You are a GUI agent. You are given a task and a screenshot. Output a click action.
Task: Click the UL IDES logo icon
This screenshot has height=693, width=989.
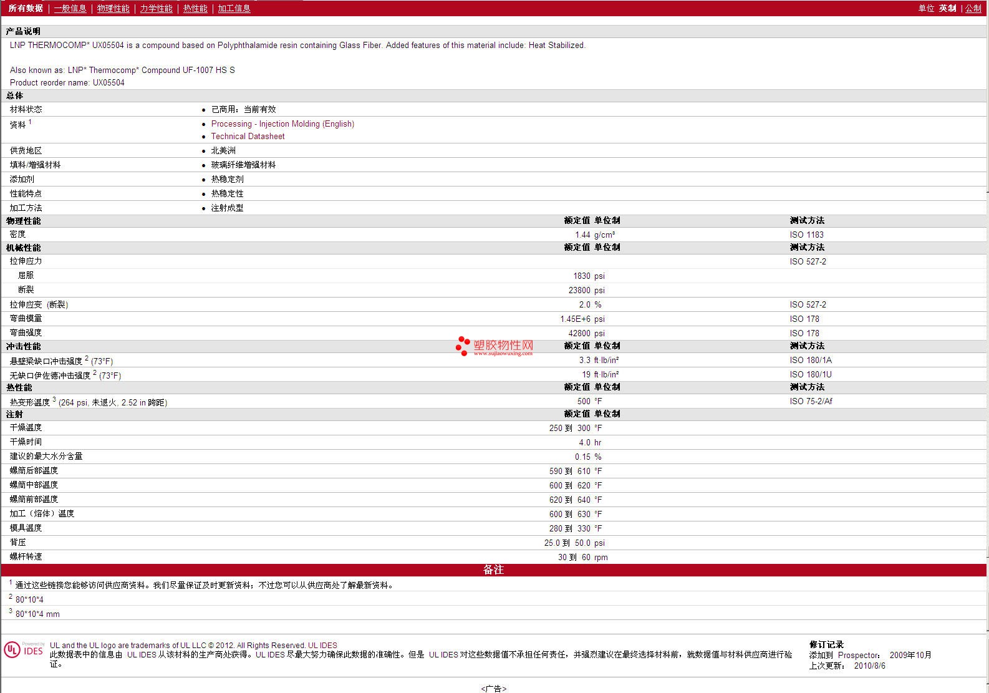[x=24, y=650]
